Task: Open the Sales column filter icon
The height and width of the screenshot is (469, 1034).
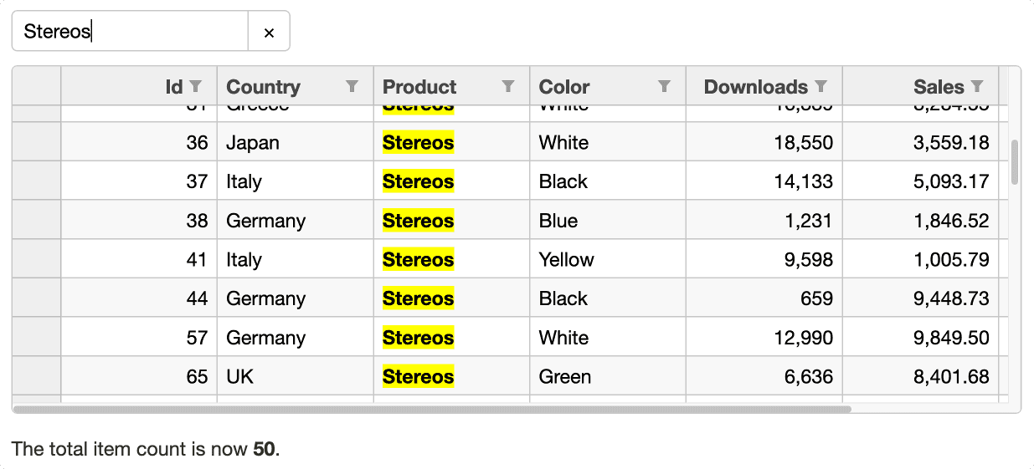Action: click(x=977, y=86)
